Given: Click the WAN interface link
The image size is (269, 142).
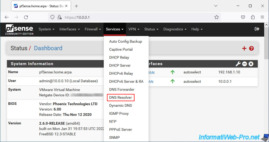Looking at the screenshot, I should [152, 72].
